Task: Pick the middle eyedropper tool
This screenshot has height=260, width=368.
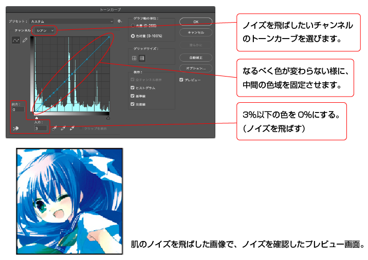Action: pos(63,128)
